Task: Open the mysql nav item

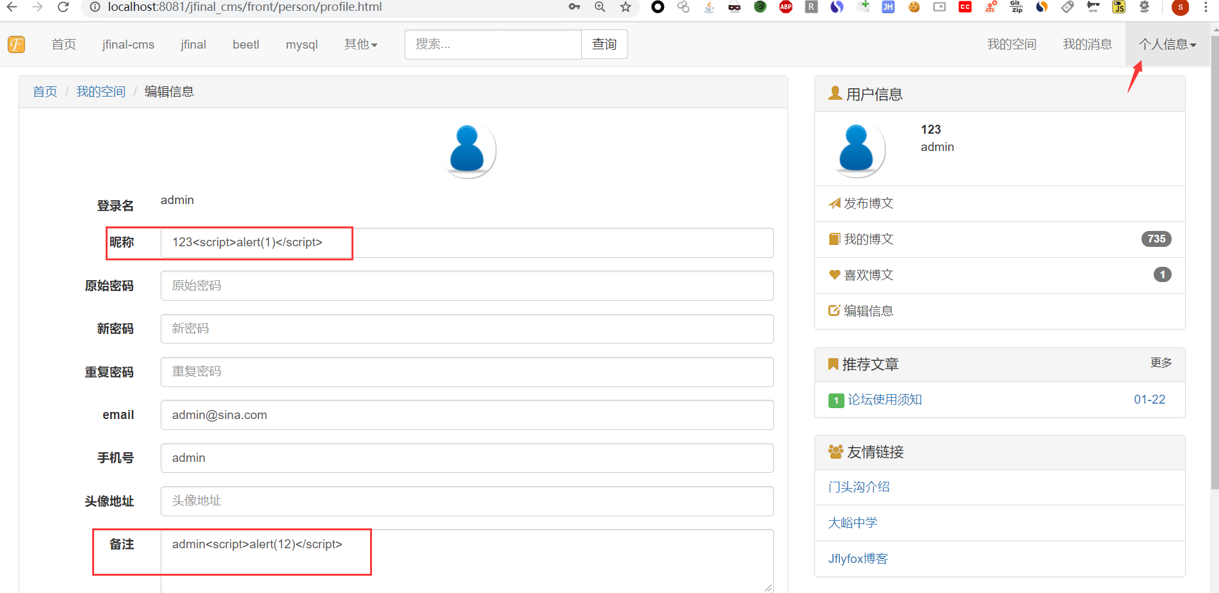Action: pos(302,44)
